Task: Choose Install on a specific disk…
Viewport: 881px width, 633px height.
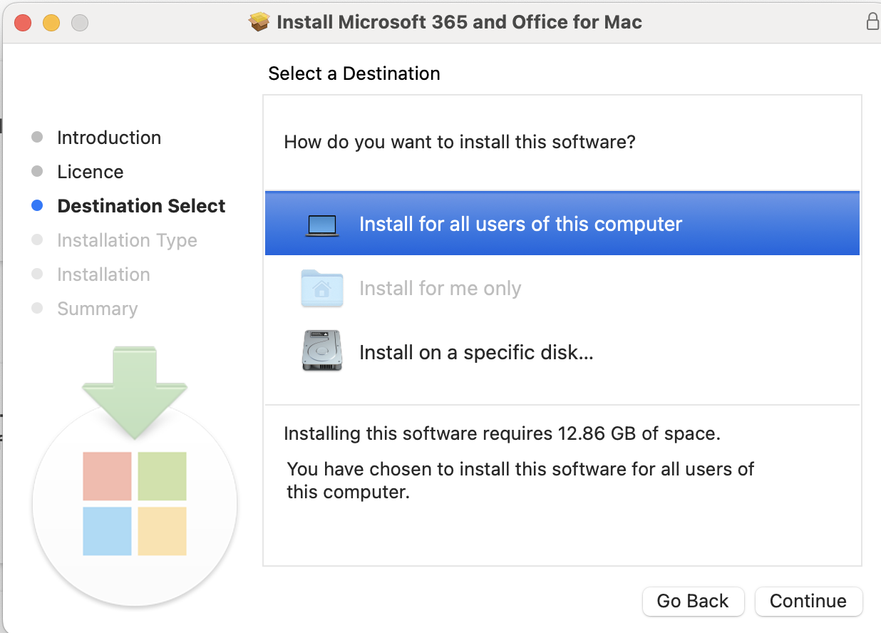Action: (x=562, y=352)
